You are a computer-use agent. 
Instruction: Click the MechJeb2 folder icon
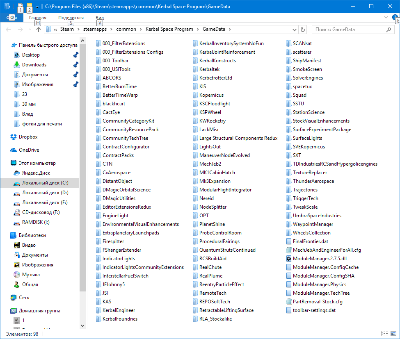(x=195, y=164)
